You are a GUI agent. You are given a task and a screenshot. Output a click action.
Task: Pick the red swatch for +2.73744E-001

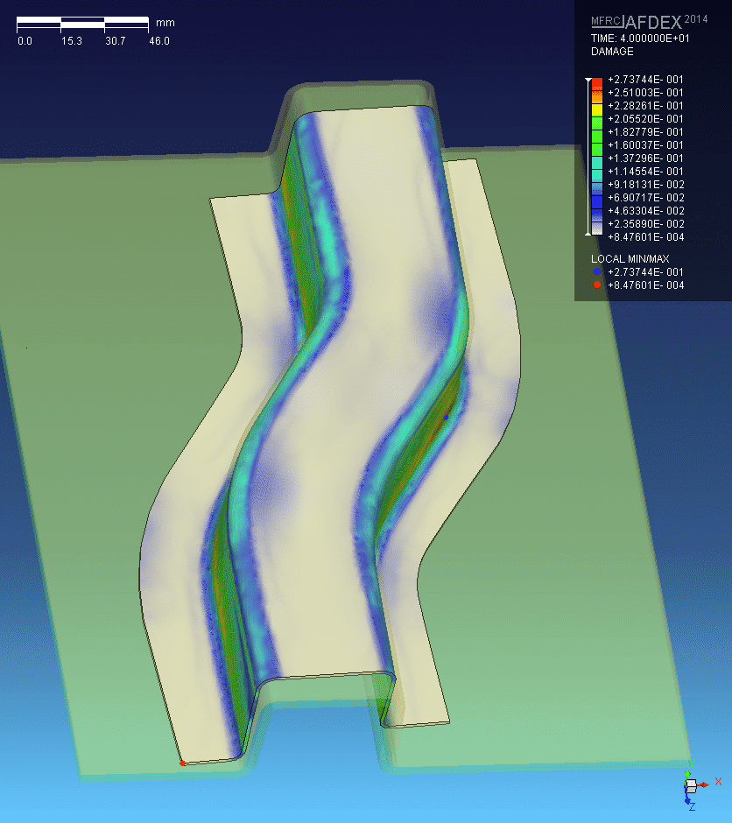(596, 80)
